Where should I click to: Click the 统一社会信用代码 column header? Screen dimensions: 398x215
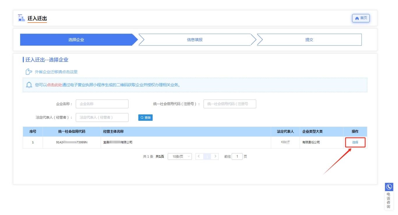(72, 132)
